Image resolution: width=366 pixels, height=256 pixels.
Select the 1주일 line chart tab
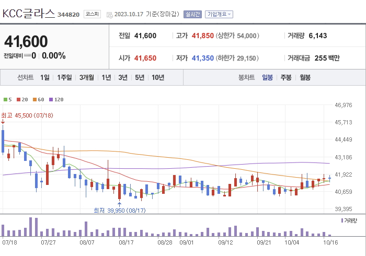click(64, 77)
